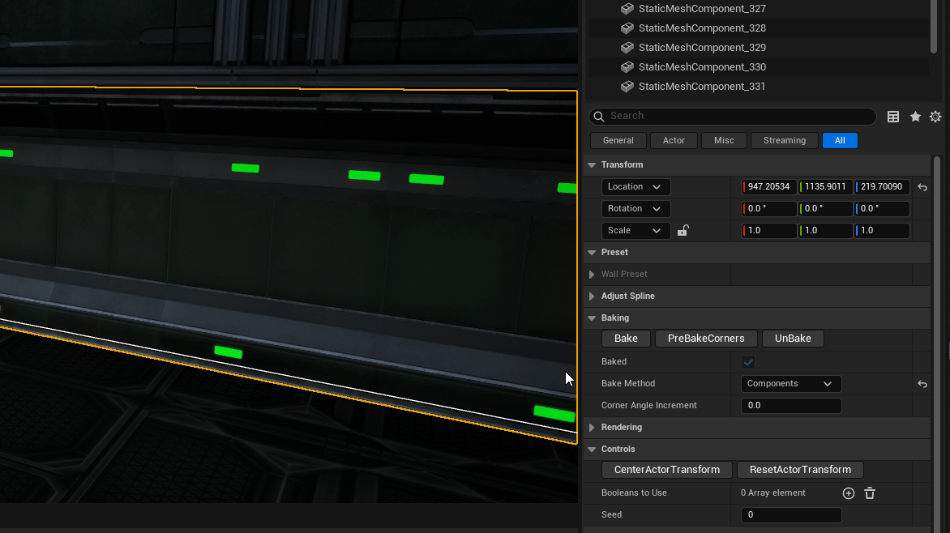Image resolution: width=950 pixels, height=533 pixels.
Task: Select StaticMeshComponent_331 in the component list
Action: tap(701, 87)
